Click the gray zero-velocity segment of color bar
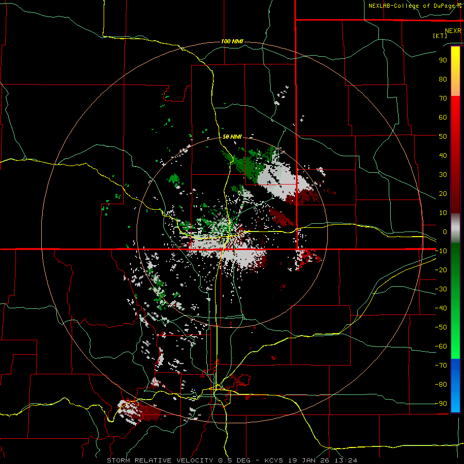This screenshot has width=464, height=464. [x=455, y=228]
